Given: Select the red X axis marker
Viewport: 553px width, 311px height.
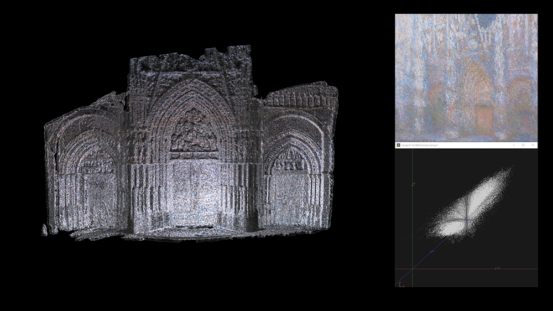Looking at the screenshot, I should 497,268.
